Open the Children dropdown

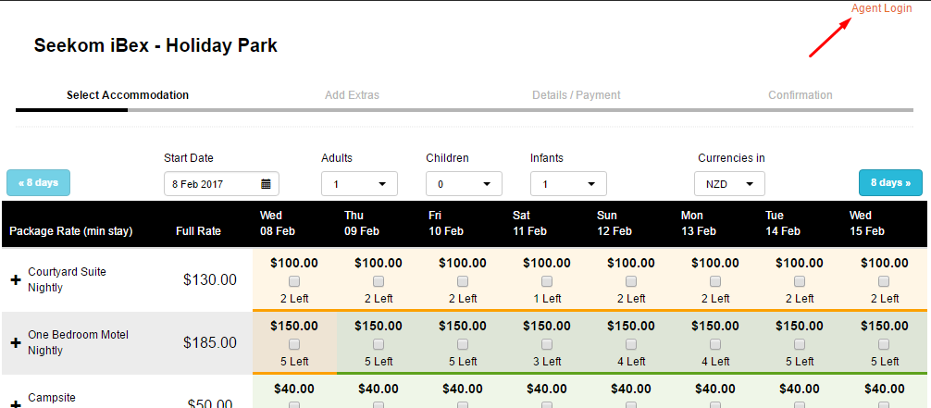click(x=464, y=184)
